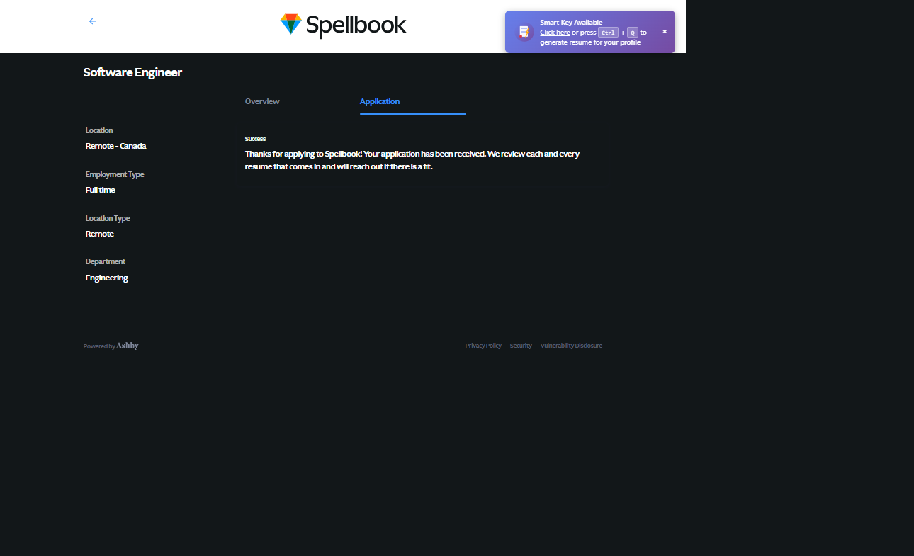914x556 pixels.
Task: Open the 'Click here' resume link
Action: [x=555, y=33]
